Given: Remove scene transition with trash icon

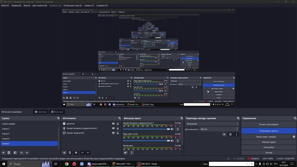Looking at the screenshot, I should [x=230, y=135].
